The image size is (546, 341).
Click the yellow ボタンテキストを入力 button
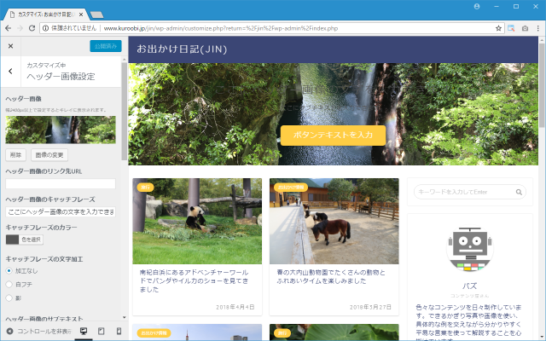click(x=333, y=135)
